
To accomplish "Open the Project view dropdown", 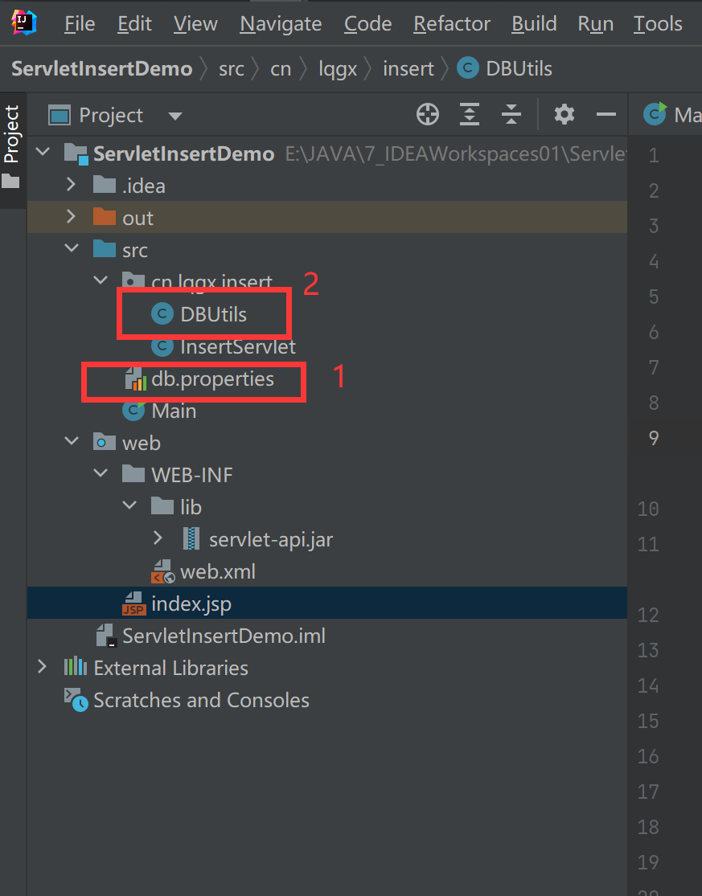I will [175, 116].
